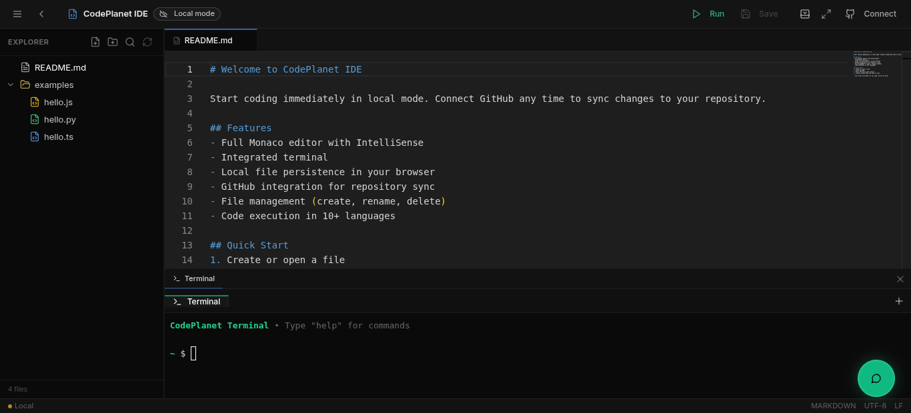Click the '4 files' count label
The image size is (911, 413).
tap(18, 389)
